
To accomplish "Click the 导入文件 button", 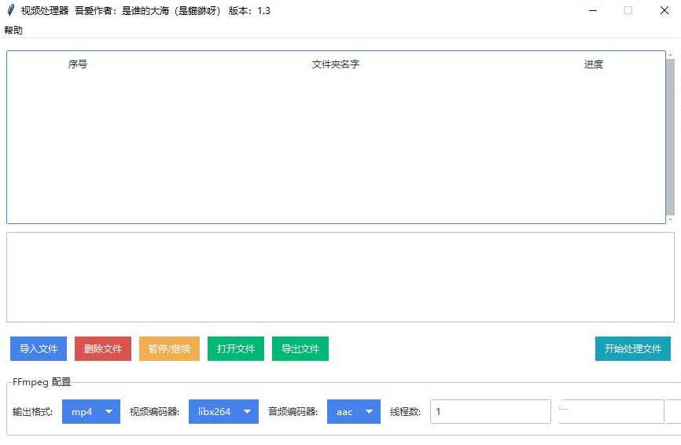I will [x=39, y=348].
